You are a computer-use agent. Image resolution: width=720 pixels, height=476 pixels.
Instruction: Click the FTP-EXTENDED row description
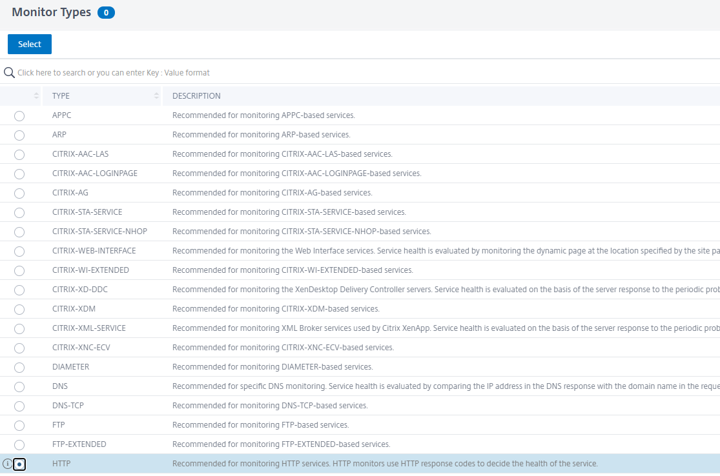click(281, 444)
